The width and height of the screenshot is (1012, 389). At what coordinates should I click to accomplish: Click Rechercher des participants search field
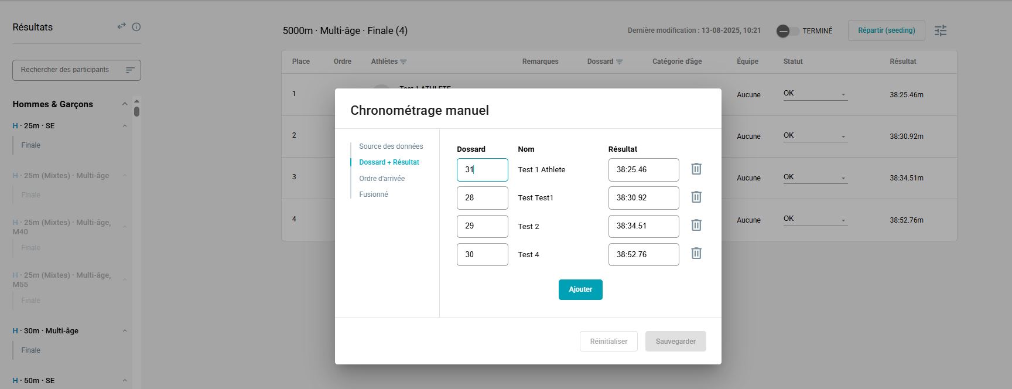click(x=77, y=70)
